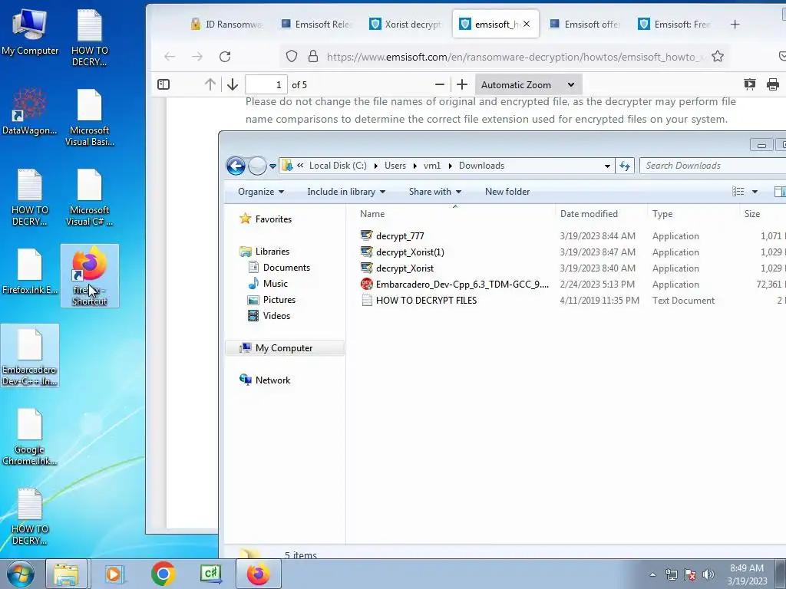Select decrypt_Xorist application file
The image size is (786, 589).
(405, 268)
